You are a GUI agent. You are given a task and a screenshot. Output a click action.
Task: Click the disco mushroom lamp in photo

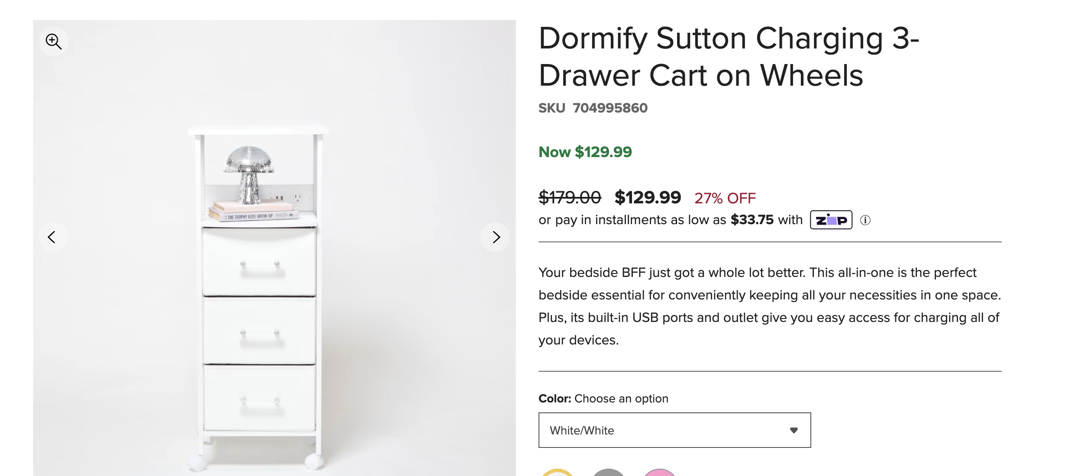click(249, 173)
